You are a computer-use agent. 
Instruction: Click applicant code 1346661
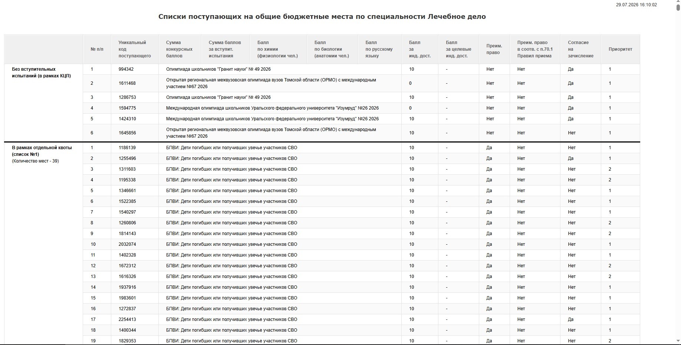tap(127, 191)
